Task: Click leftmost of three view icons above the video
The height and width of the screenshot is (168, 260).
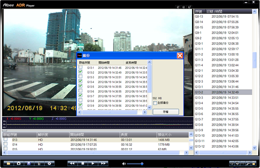Action: 178,7
